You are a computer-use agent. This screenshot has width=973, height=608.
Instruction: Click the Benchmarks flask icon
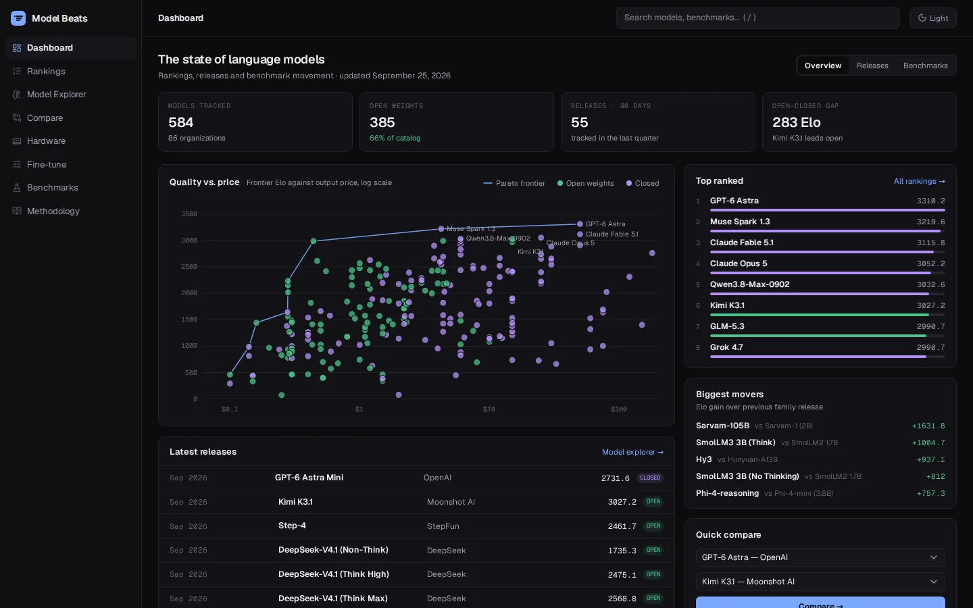(x=17, y=188)
